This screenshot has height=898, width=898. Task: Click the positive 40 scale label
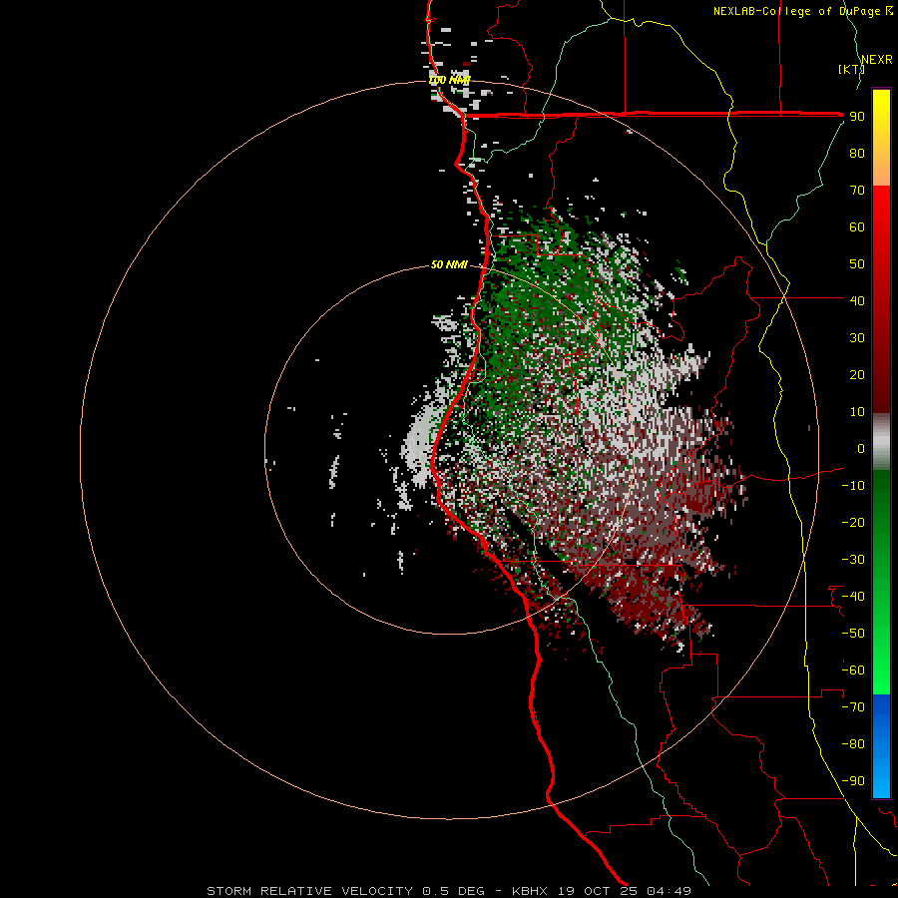point(857,300)
